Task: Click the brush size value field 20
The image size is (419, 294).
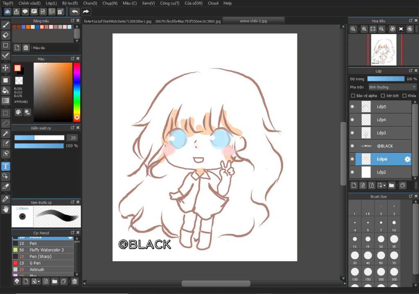Action: tap(73, 138)
